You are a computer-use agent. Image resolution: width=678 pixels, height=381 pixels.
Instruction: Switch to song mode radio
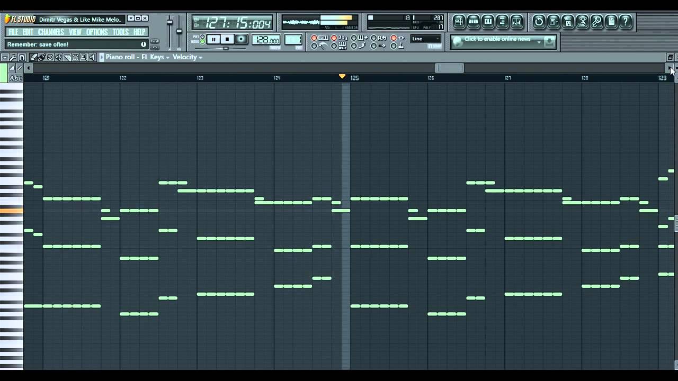(x=202, y=41)
